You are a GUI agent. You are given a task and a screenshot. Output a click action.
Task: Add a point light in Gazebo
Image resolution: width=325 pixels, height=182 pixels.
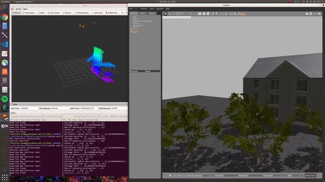click(213, 14)
